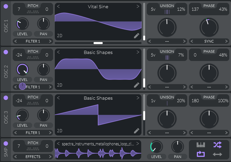Open Vital Sine wavetable name menu
Image resolution: width=231 pixels, height=162 pixels.
98,6
